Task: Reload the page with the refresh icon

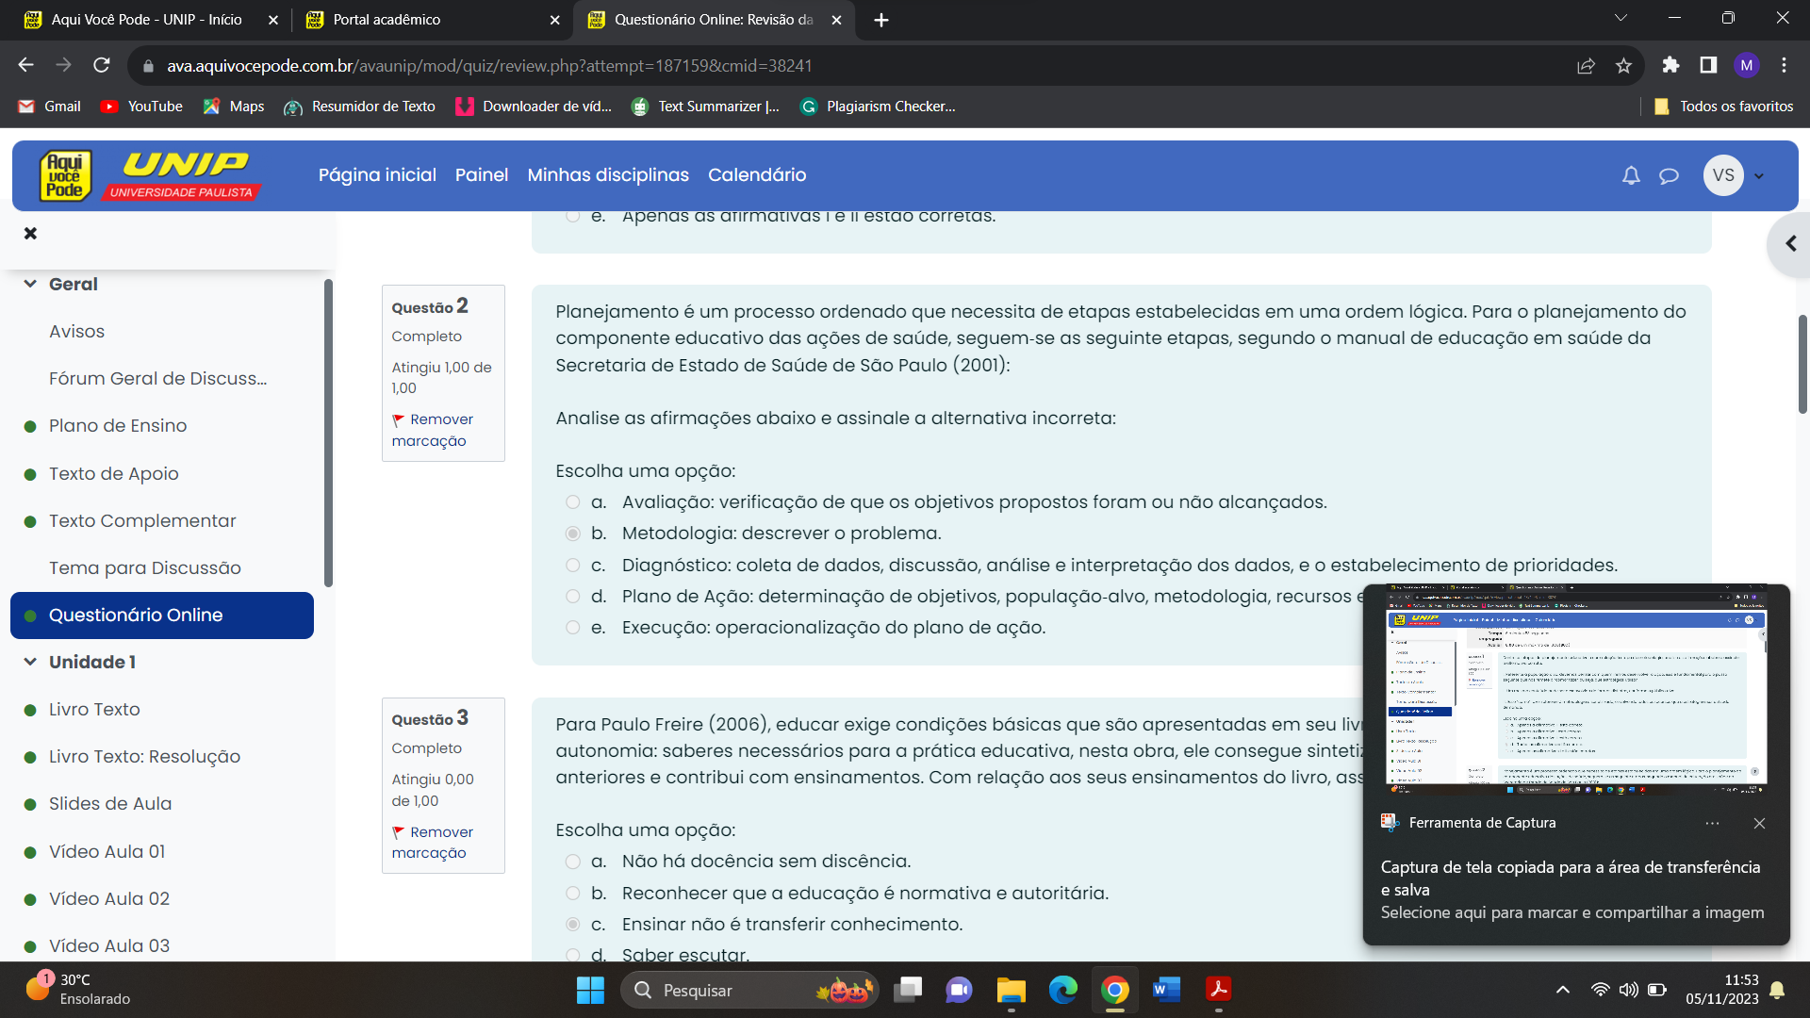Action: coord(102,65)
